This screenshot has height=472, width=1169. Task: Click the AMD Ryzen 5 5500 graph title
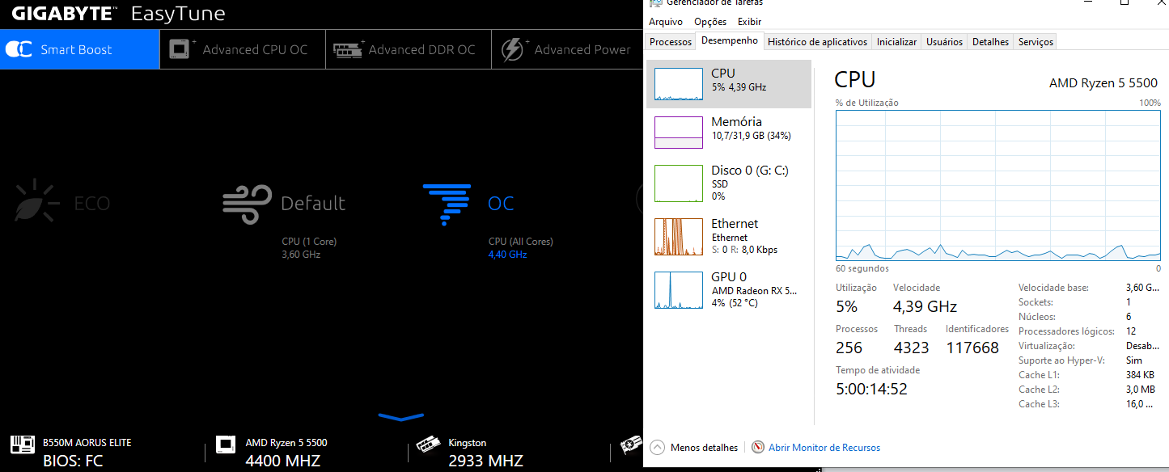[1103, 82]
